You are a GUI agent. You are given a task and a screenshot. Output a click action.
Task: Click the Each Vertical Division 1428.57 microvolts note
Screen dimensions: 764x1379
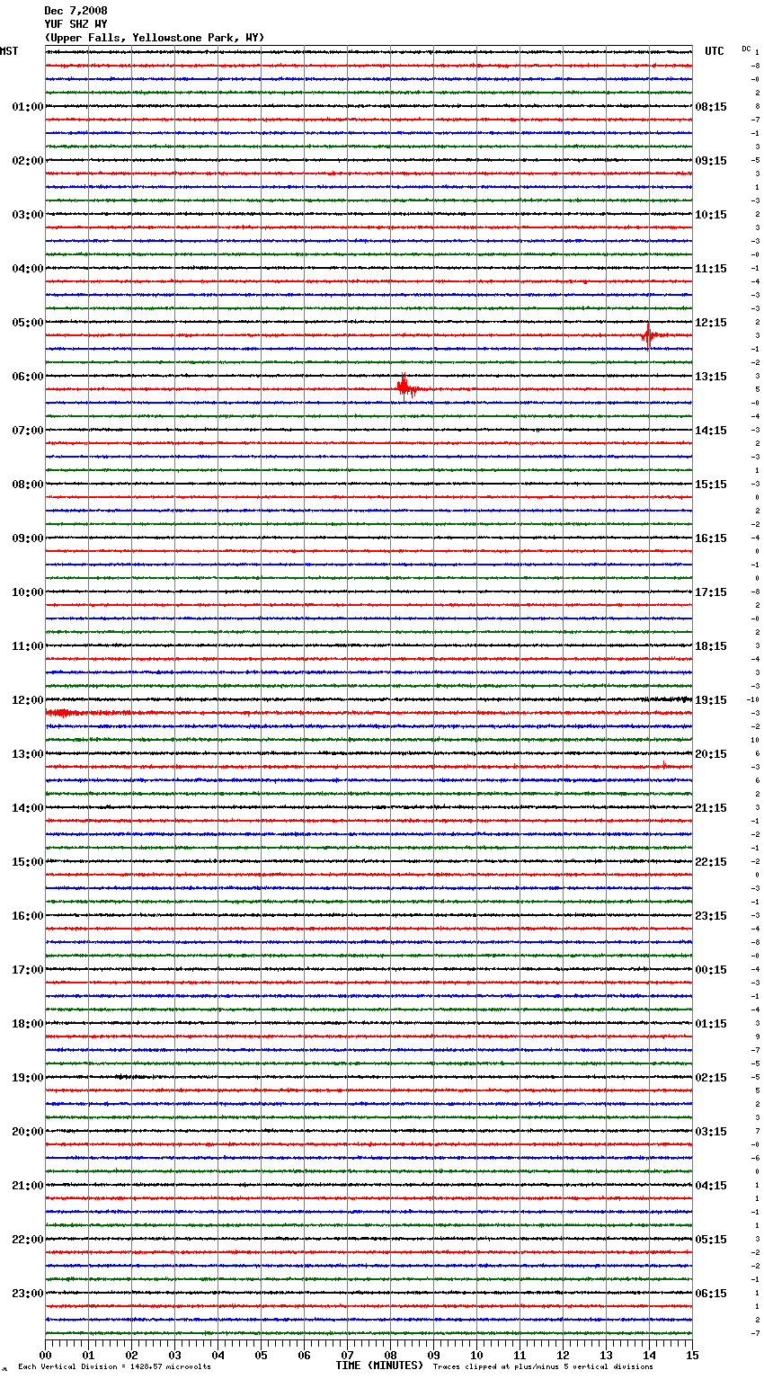(114, 1366)
